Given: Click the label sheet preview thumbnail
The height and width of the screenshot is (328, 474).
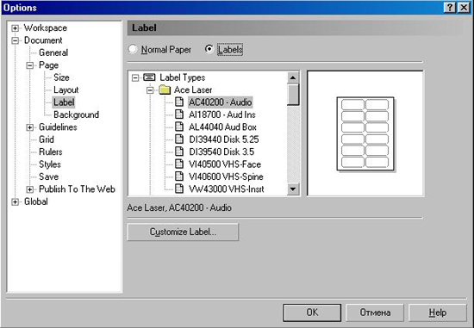Looking at the screenshot, I should (x=365, y=133).
